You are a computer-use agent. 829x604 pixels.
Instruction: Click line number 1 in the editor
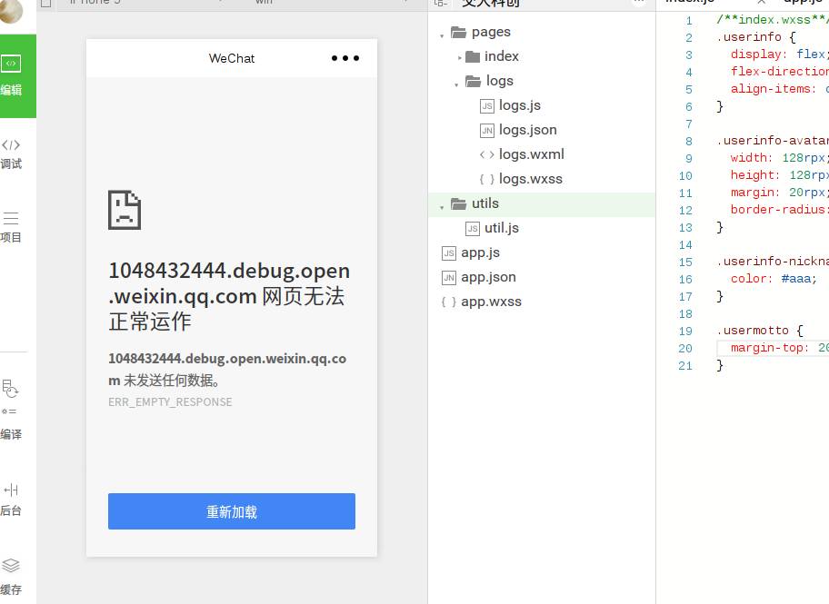click(689, 21)
